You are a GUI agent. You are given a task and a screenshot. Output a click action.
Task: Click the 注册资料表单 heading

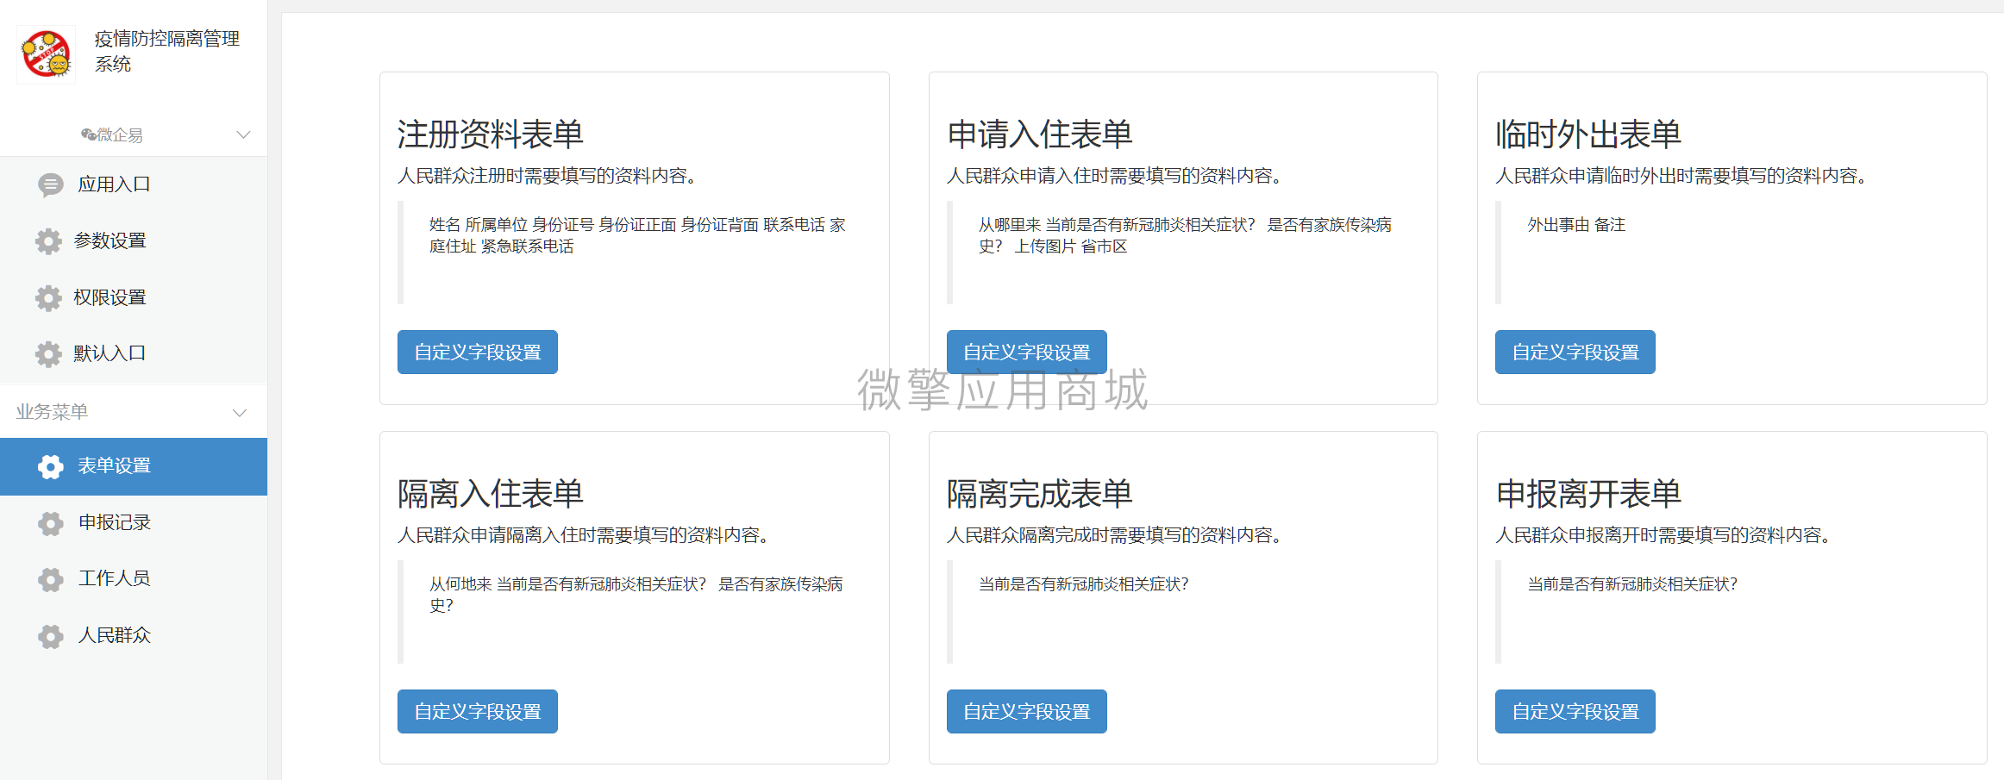tap(491, 134)
